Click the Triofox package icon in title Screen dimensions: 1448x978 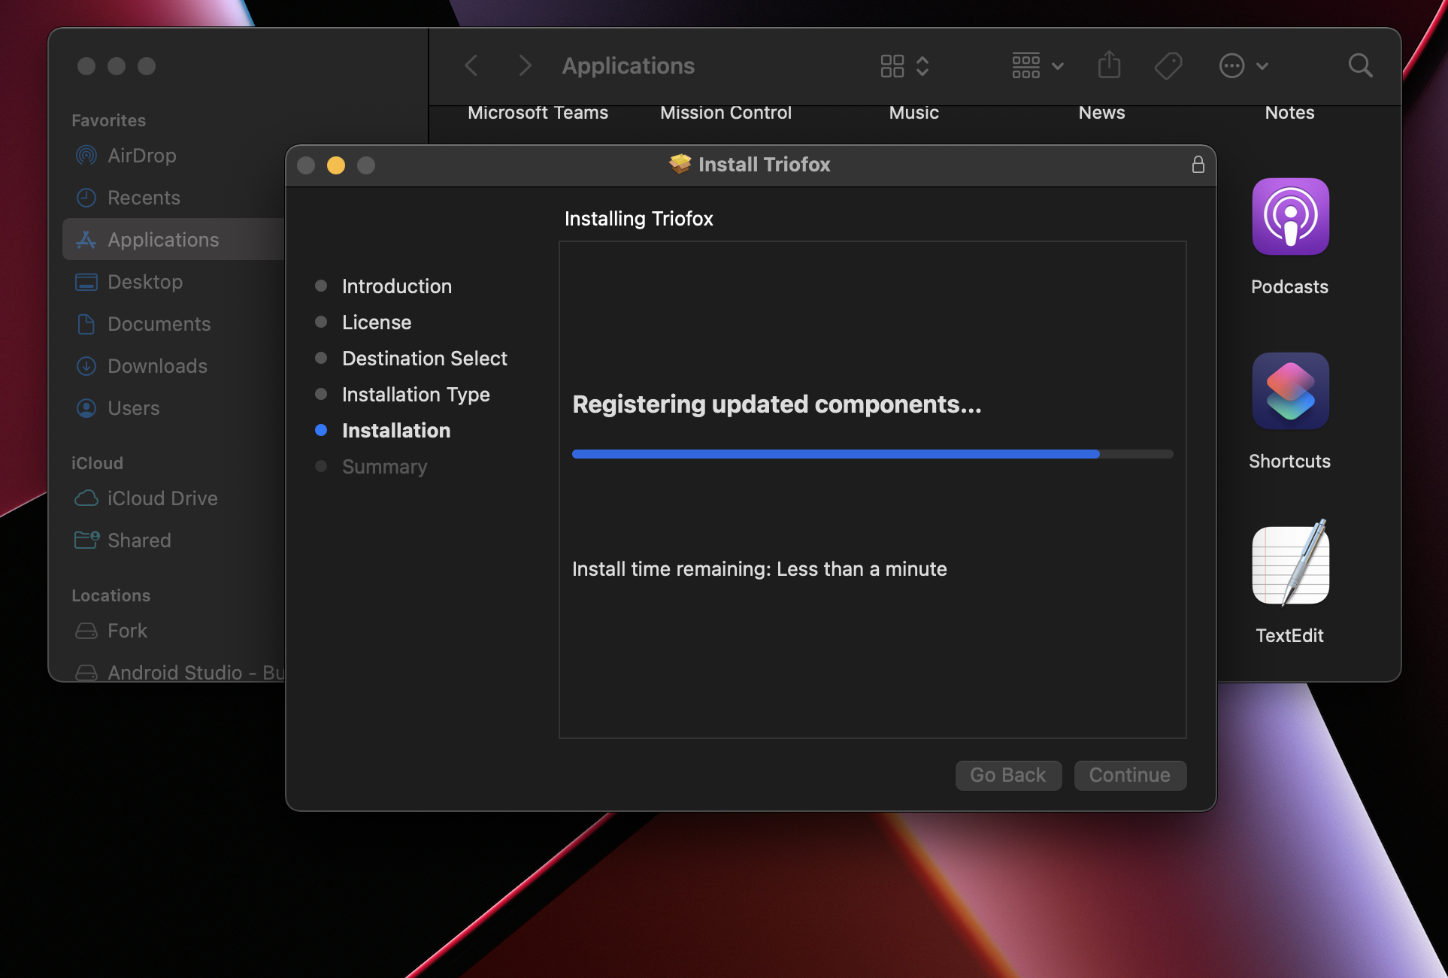click(x=680, y=164)
